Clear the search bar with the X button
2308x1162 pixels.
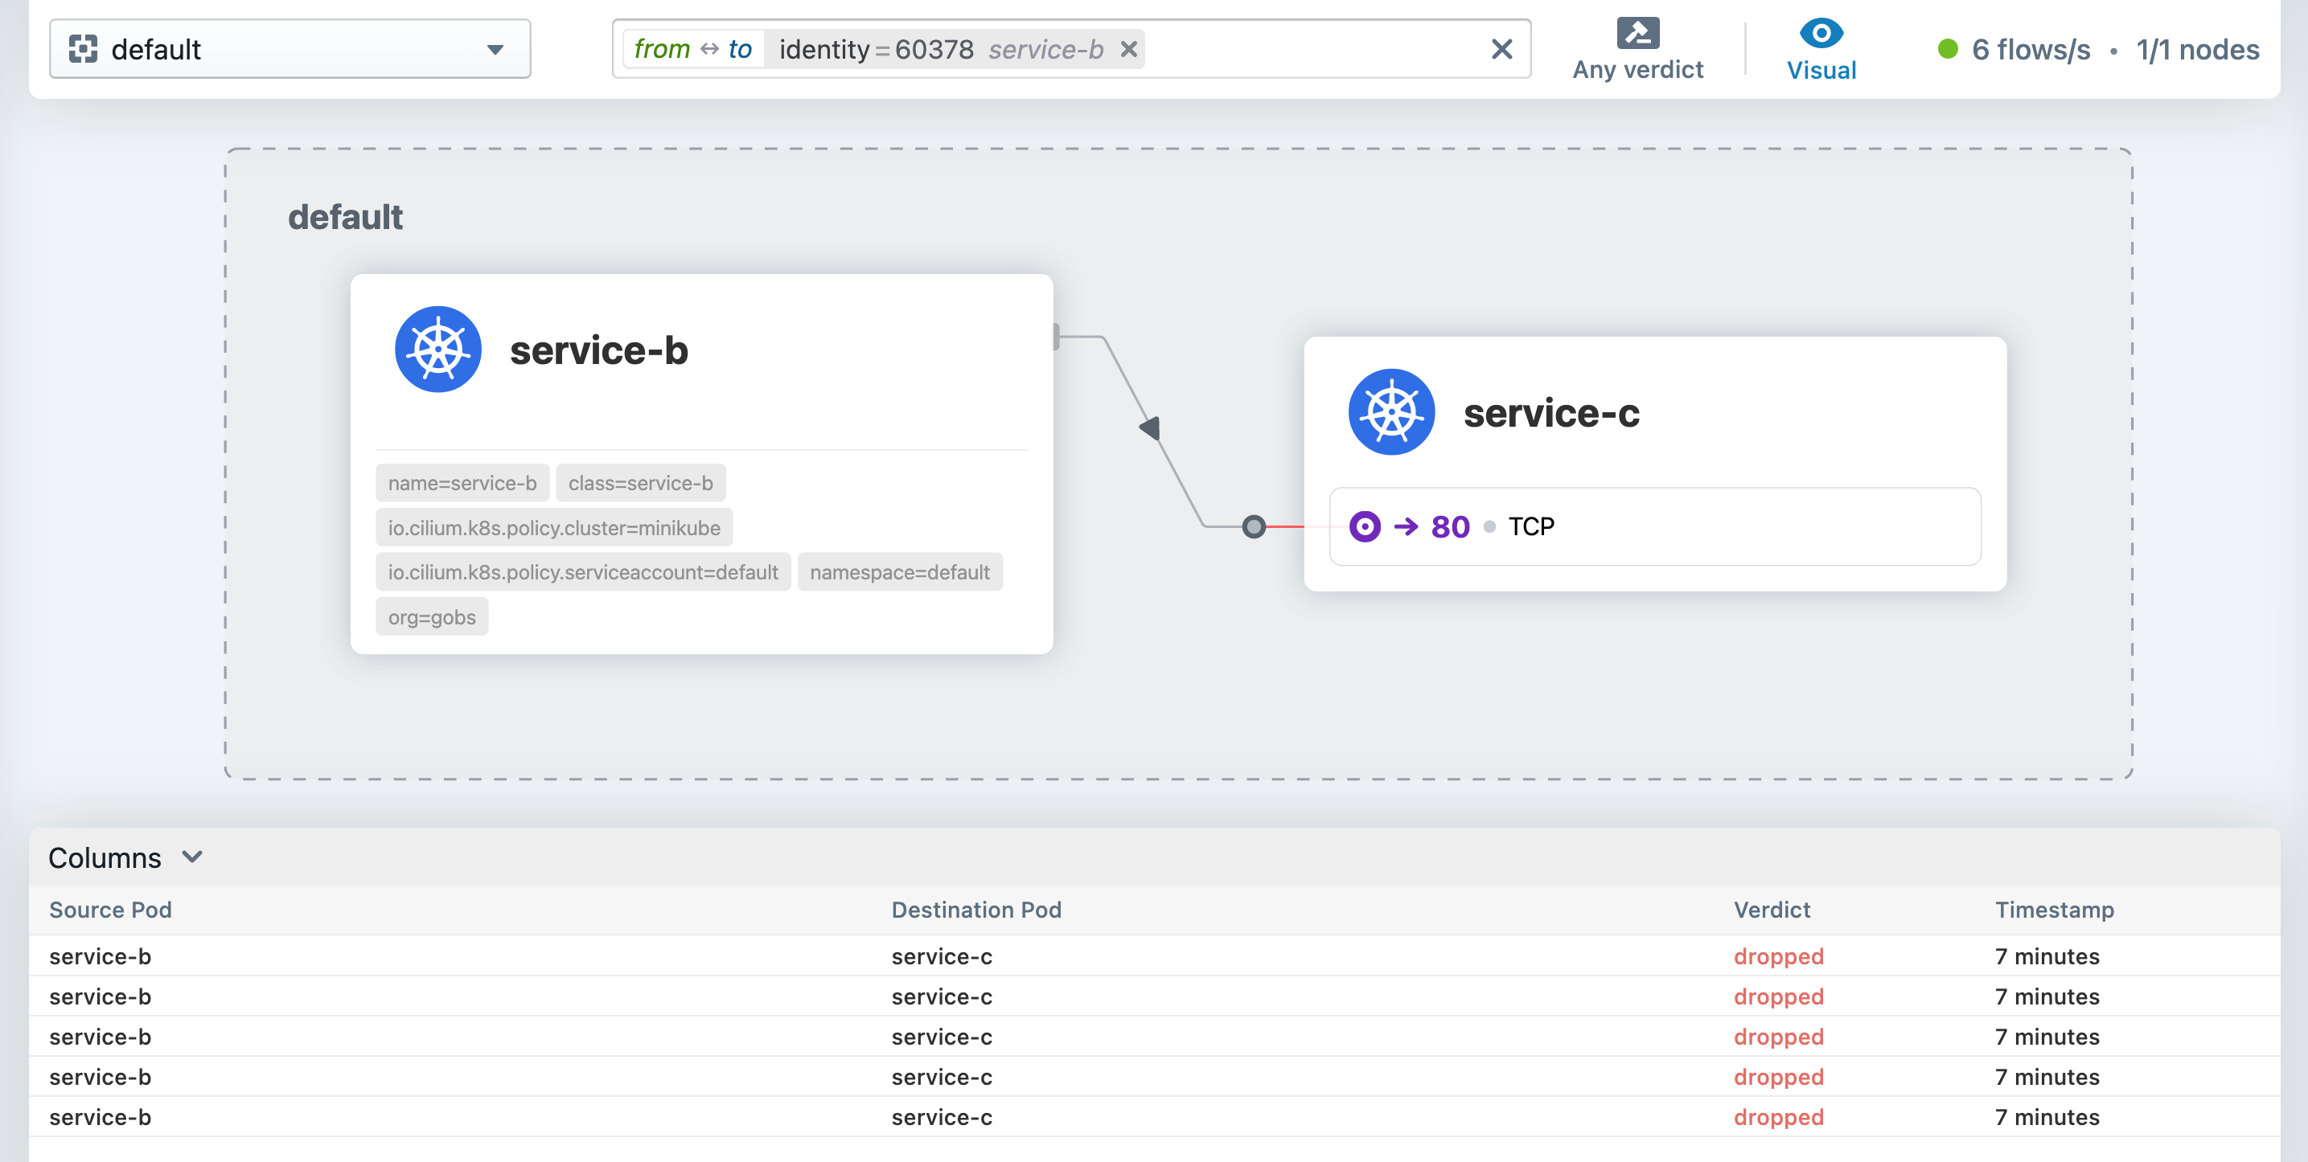(x=1501, y=49)
